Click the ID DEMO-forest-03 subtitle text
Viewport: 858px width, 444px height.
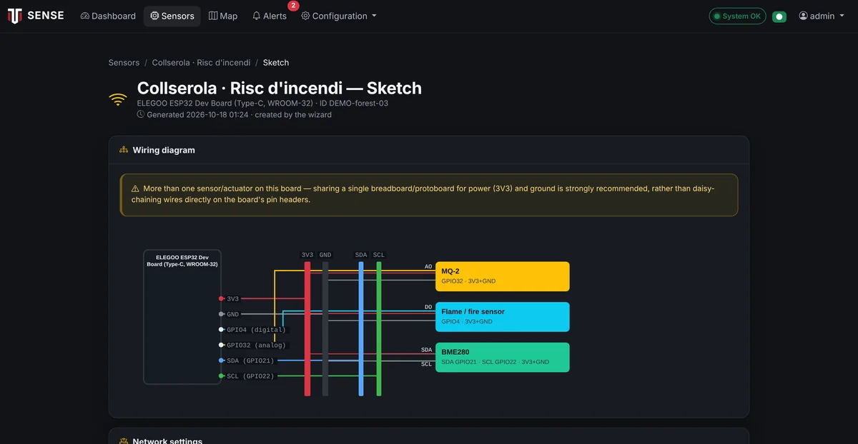pyautogui.click(x=354, y=104)
